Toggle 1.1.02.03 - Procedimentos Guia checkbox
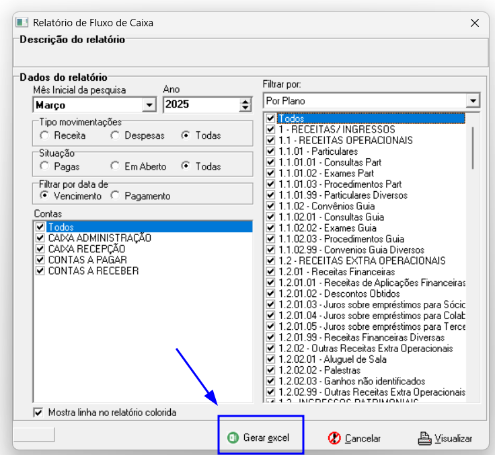 (270, 239)
